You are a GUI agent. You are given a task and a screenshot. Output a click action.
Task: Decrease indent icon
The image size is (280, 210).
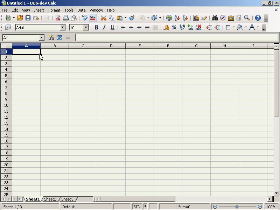pyautogui.click(x=209, y=28)
